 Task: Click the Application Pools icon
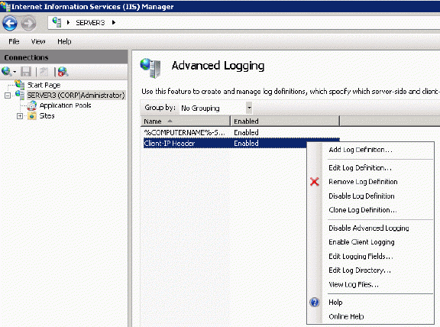tap(32, 105)
